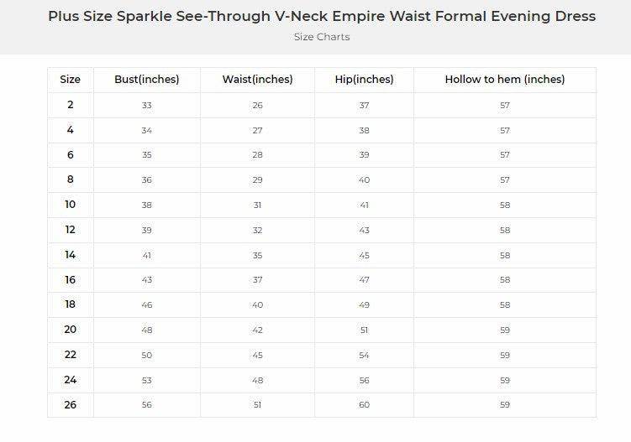The width and height of the screenshot is (631, 442).
Task: Click the Waist(inches) column header
Action: point(257,80)
